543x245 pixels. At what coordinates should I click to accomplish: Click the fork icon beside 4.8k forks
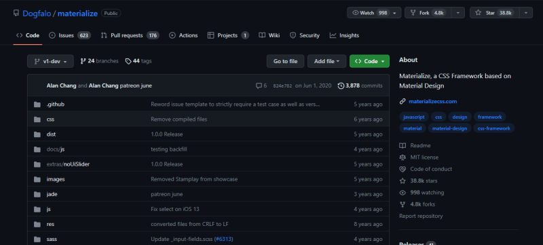click(x=402, y=204)
